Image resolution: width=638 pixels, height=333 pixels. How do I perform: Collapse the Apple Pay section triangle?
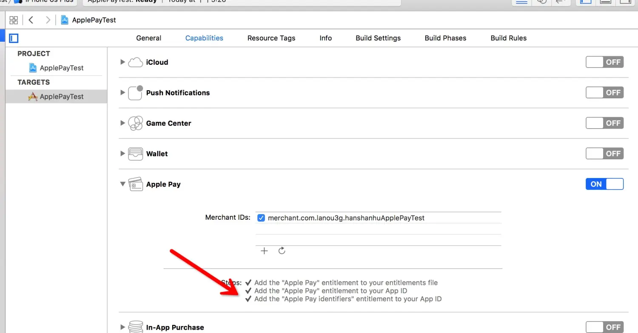click(x=122, y=184)
